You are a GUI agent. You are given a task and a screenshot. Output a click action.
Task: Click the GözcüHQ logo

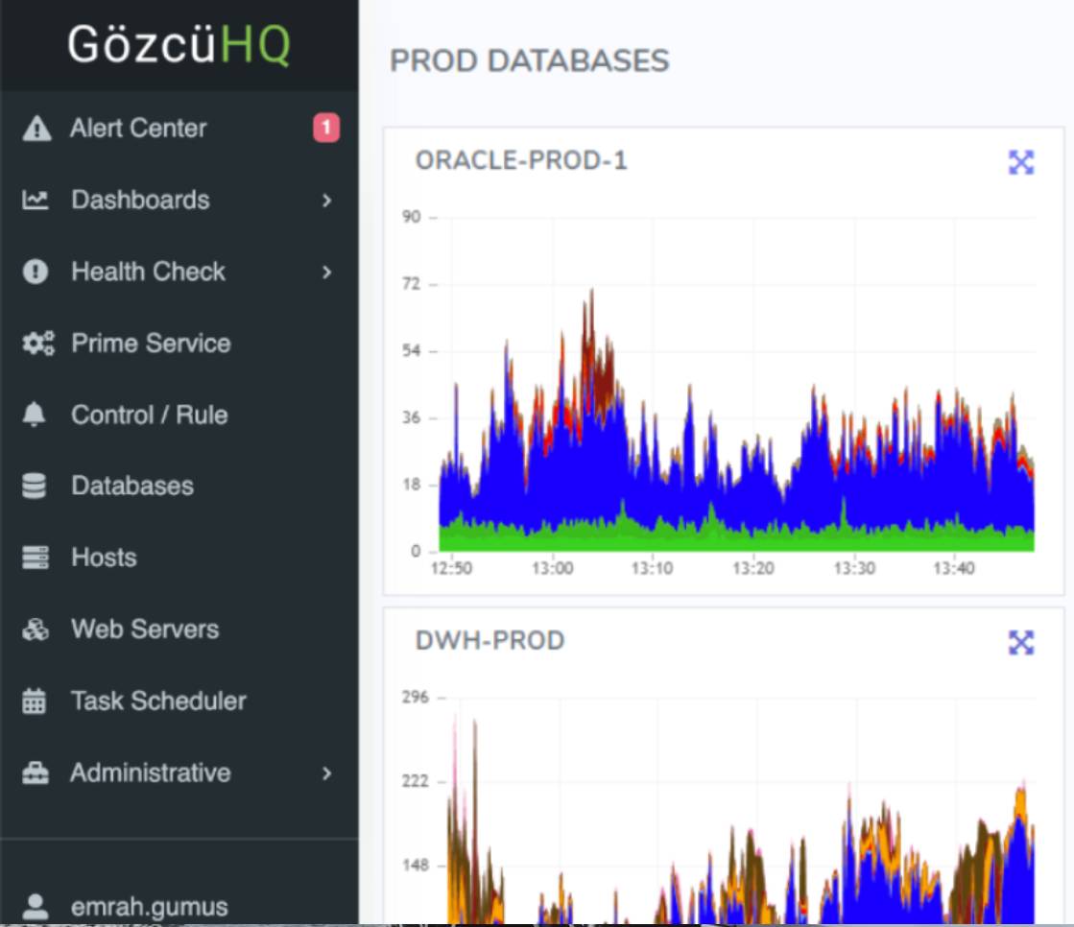(179, 45)
